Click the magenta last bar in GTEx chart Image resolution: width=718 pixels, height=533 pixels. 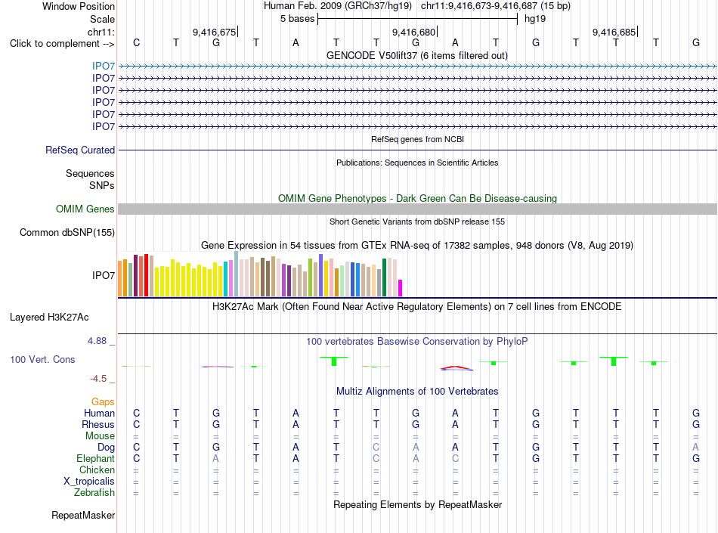coord(401,288)
